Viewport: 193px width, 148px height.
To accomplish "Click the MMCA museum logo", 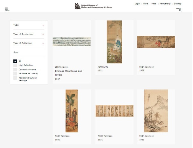I will point(93,6).
